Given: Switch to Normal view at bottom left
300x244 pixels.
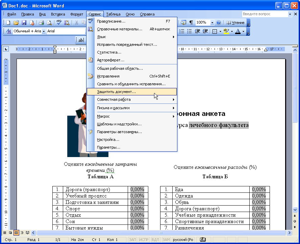Looking at the screenshot, I should pos(5,233).
